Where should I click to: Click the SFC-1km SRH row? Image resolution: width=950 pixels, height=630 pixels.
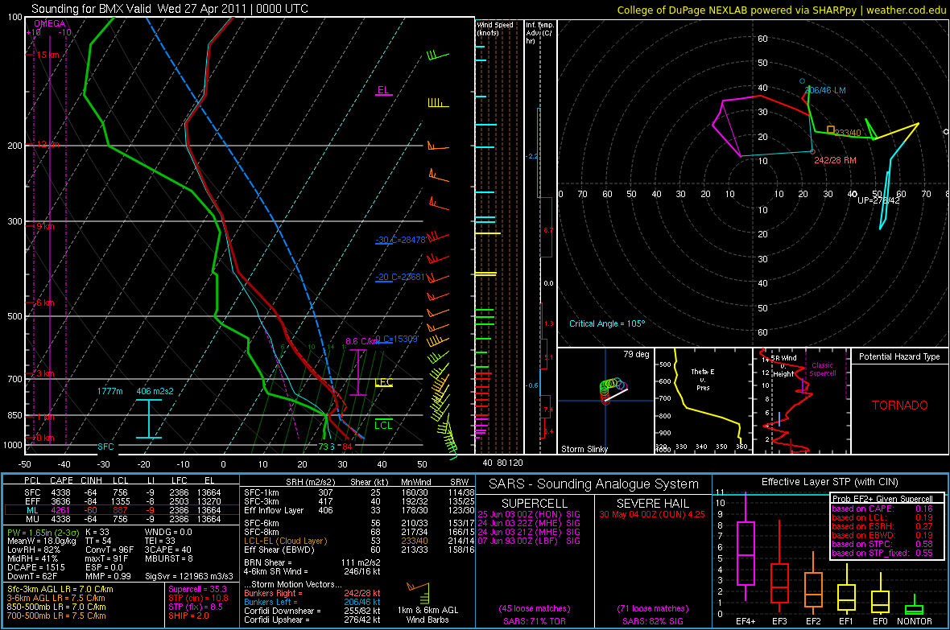(x=359, y=492)
